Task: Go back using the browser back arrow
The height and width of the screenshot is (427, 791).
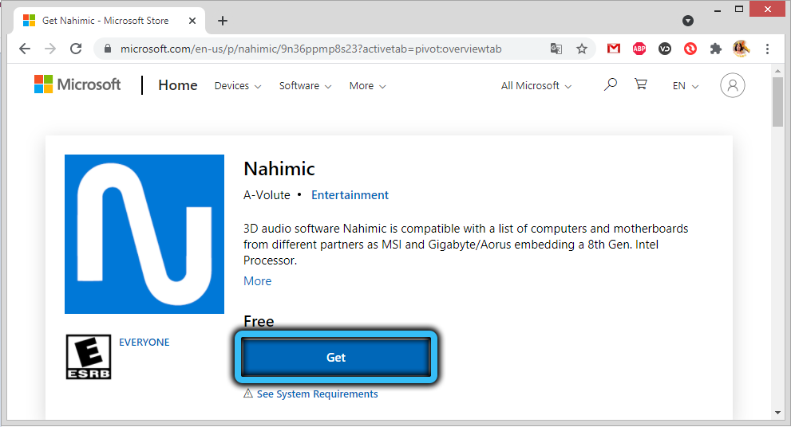Action: click(x=25, y=49)
